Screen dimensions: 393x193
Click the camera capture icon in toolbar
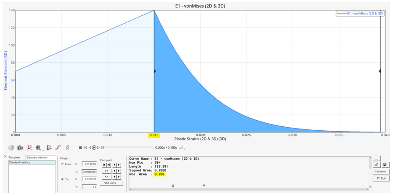pyautogui.click(x=20, y=148)
